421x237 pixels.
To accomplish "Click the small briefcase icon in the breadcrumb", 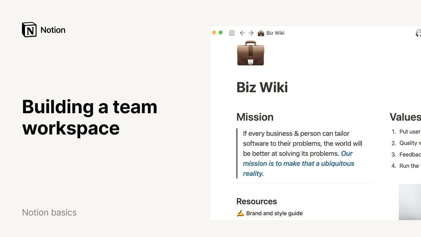I will click(261, 33).
